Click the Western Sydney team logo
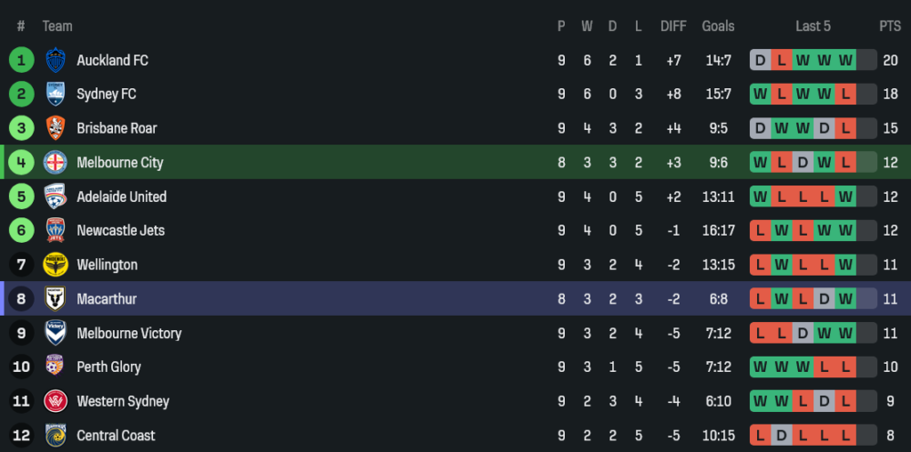Viewport: 911px width, 452px height. pos(56,401)
